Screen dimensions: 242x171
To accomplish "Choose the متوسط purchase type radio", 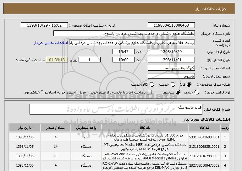I will pos(178,93).
